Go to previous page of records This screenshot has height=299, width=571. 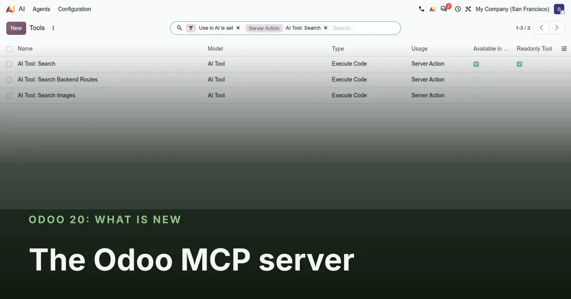coord(541,28)
